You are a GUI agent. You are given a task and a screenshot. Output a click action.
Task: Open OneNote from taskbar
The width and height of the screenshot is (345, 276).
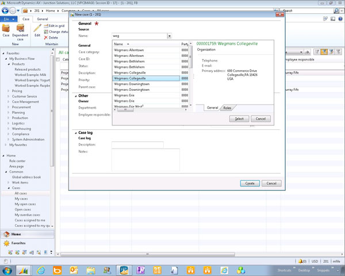(141, 270)
